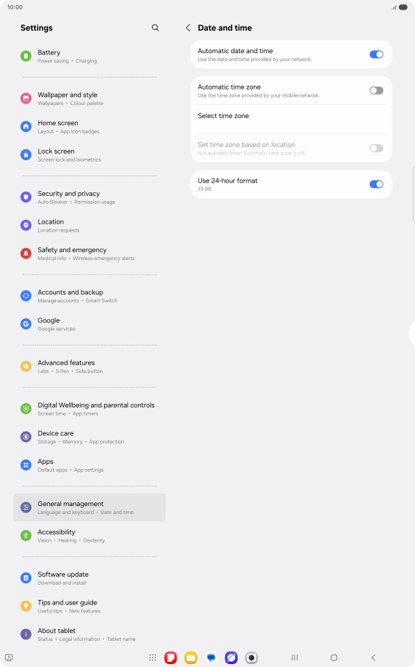Open Software update entry

[x=89, y=578]
